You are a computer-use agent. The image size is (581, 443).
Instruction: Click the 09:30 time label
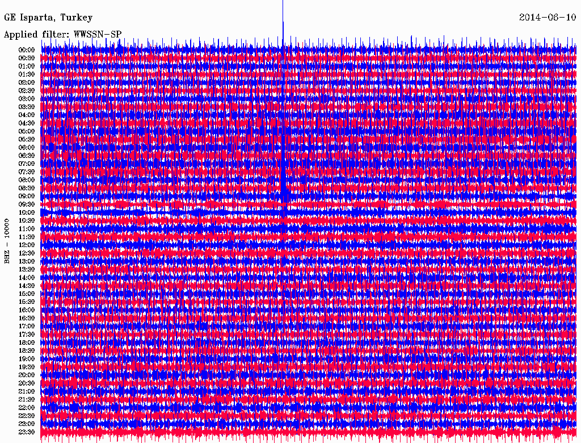[27, 204]
